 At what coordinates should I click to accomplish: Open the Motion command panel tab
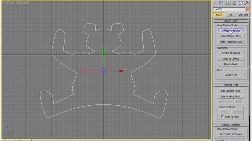[x=234, y=3]
